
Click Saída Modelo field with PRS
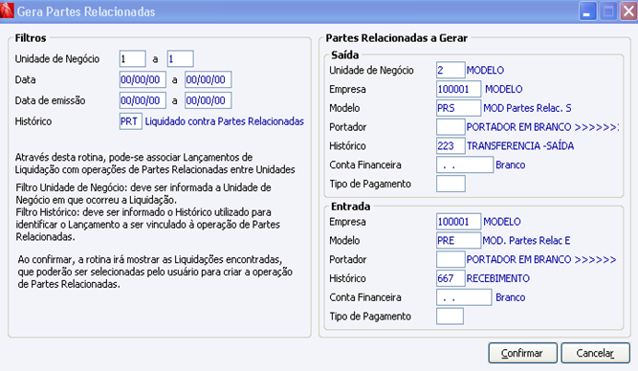click(458, 108)
